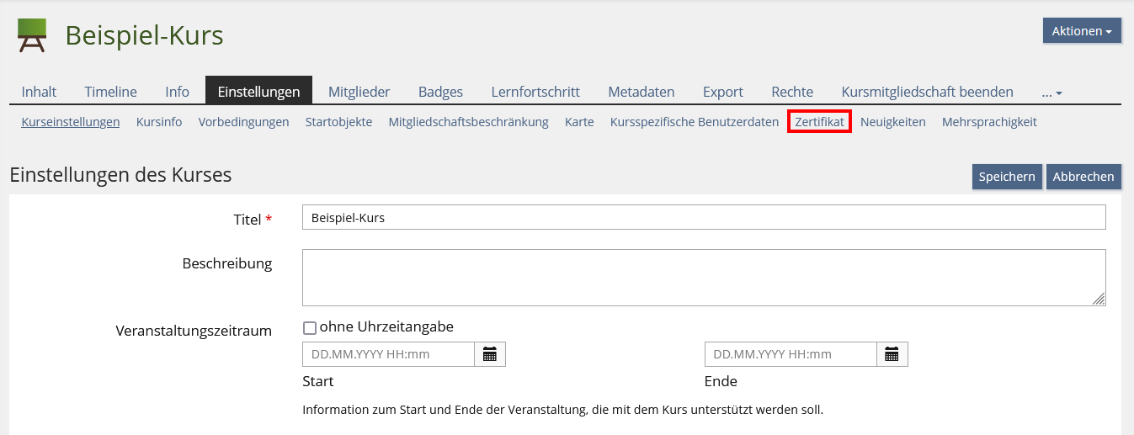Open the Mehrsprachigkeit sub-tab

tap(989, 122)
